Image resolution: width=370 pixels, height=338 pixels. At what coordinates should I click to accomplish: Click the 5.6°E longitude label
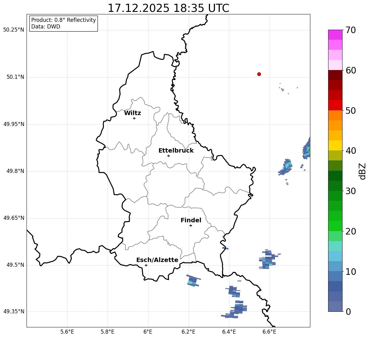67,332
